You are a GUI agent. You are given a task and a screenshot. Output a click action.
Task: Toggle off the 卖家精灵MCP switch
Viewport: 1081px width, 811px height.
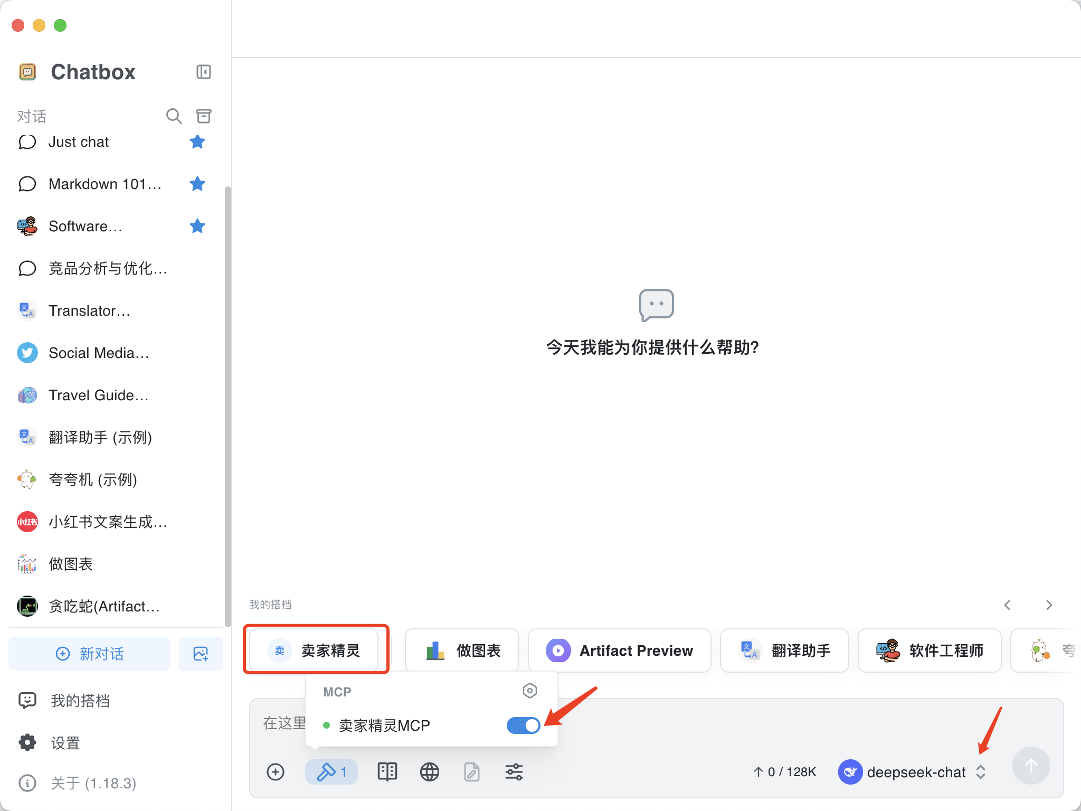tap(523, 725)
